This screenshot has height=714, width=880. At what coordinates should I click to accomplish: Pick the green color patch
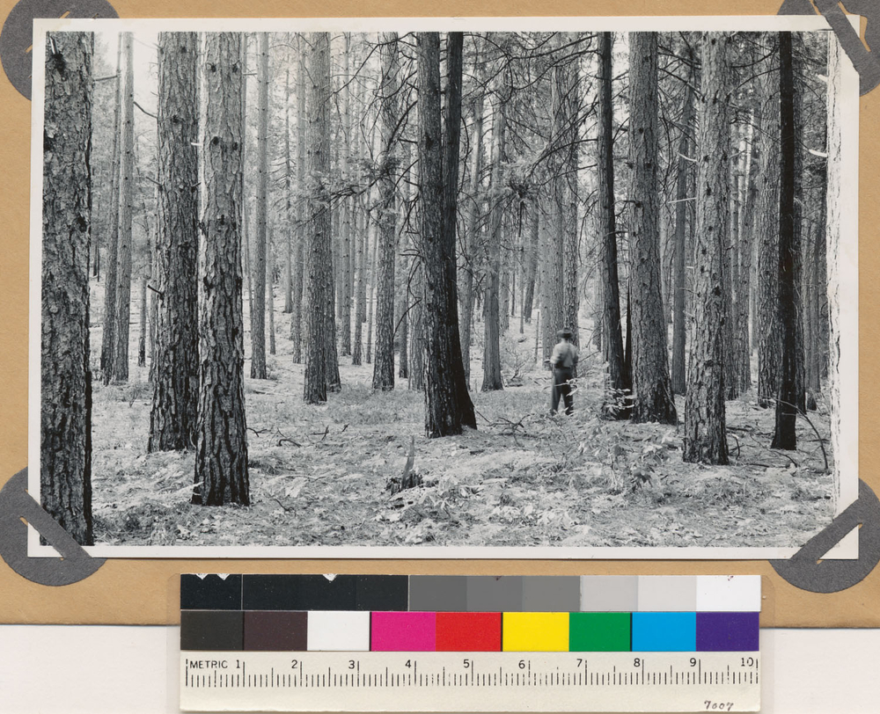point(599,631)
